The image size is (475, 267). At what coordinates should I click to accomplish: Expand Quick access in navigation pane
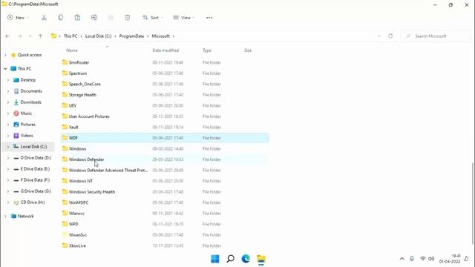(5, 55)
